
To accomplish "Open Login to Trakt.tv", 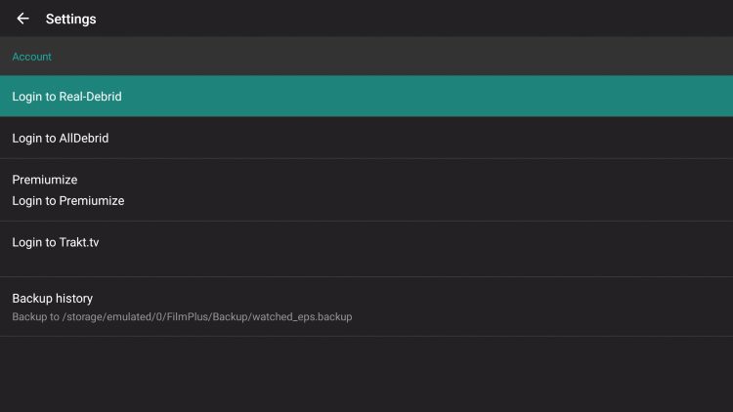I will [55, 242].
